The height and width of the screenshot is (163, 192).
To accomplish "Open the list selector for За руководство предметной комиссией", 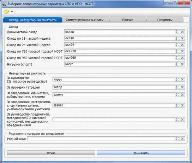I will point(177,119).
